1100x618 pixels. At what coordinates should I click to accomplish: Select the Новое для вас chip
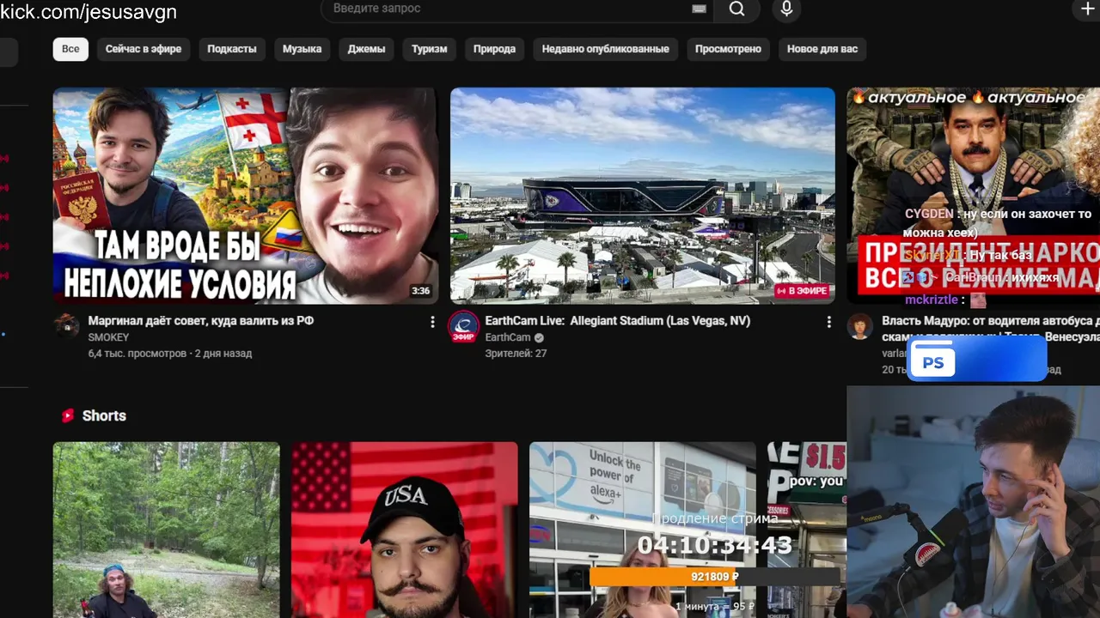tap(822, 49)
